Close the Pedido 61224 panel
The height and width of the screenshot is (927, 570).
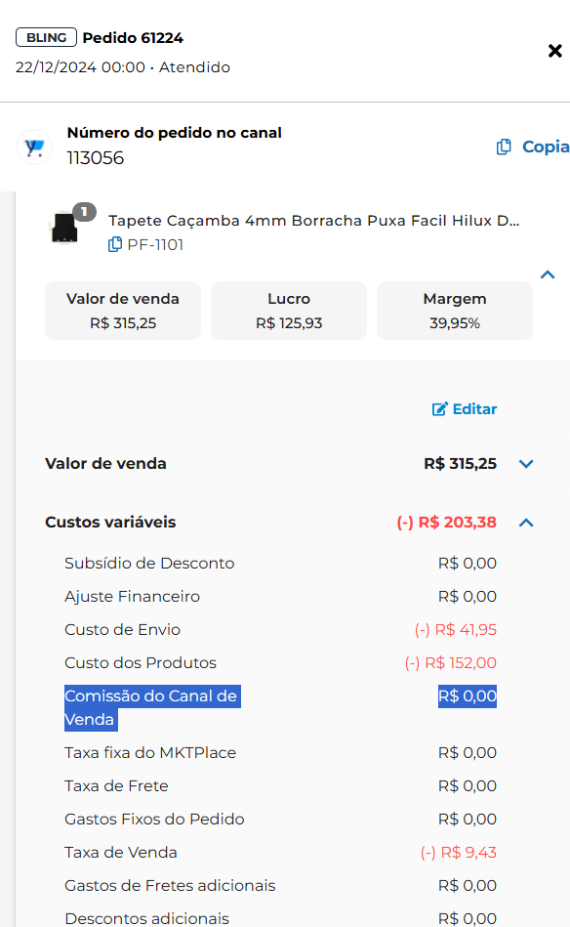(x=554, y=51)
